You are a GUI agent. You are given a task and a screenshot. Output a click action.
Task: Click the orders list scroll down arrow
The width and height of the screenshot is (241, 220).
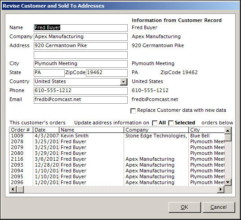point(228,182)
